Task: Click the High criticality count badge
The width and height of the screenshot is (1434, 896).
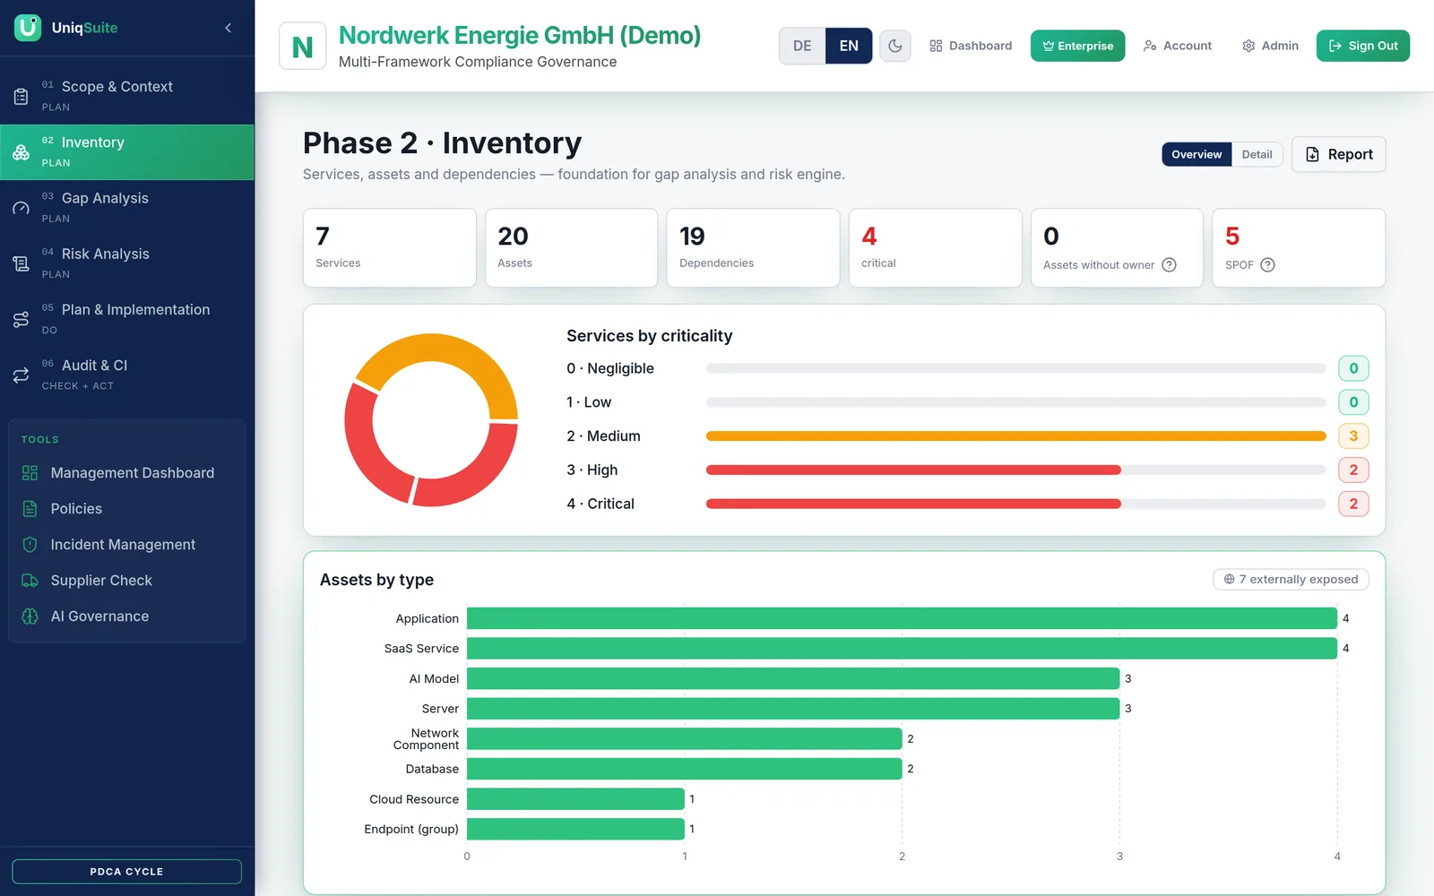Action: tap(1353, 470)
